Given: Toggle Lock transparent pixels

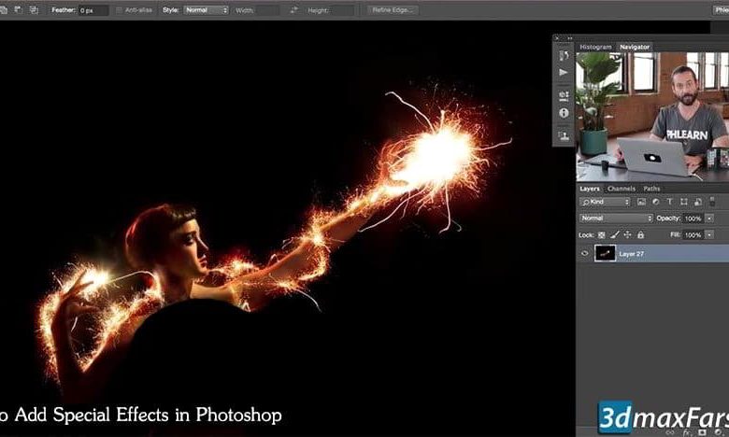Looking at the screenshot, I should (601, 235).
